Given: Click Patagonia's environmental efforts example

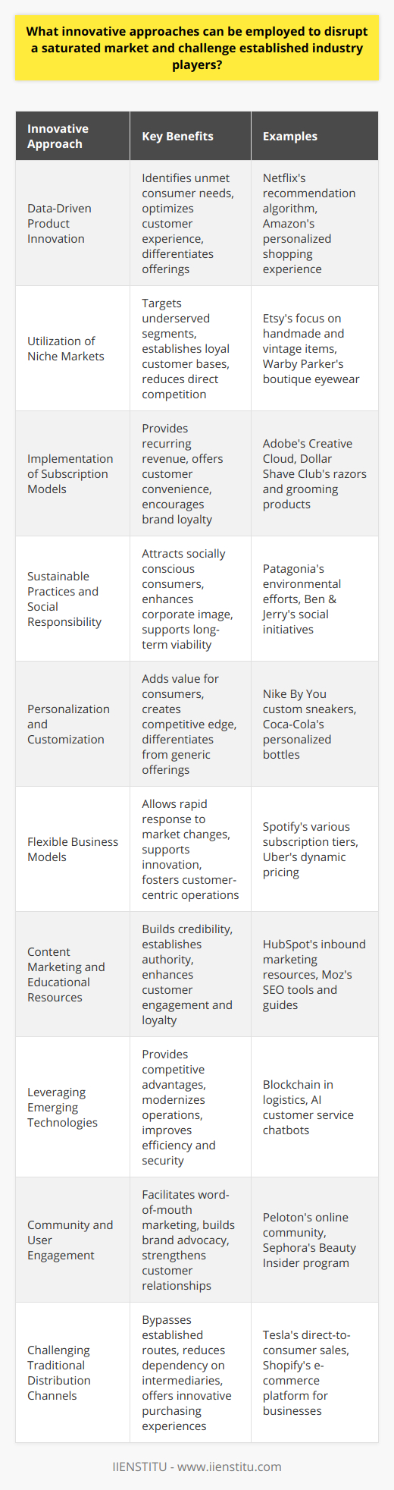Looking at the screenshot, I should (302, 577).
